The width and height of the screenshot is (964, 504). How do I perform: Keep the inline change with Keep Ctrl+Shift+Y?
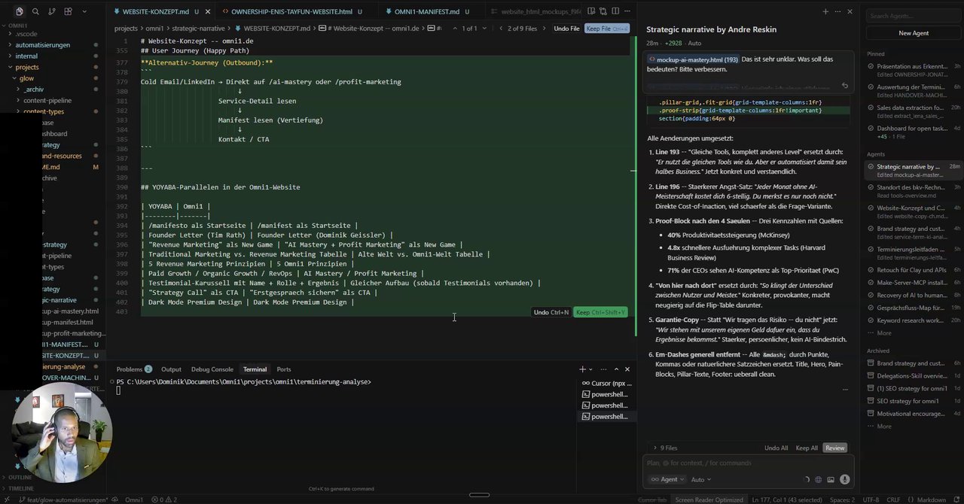pyautogui.click(x=600, y=312)
